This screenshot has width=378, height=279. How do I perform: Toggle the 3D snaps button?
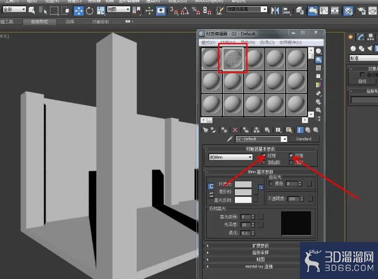[174, 10]
